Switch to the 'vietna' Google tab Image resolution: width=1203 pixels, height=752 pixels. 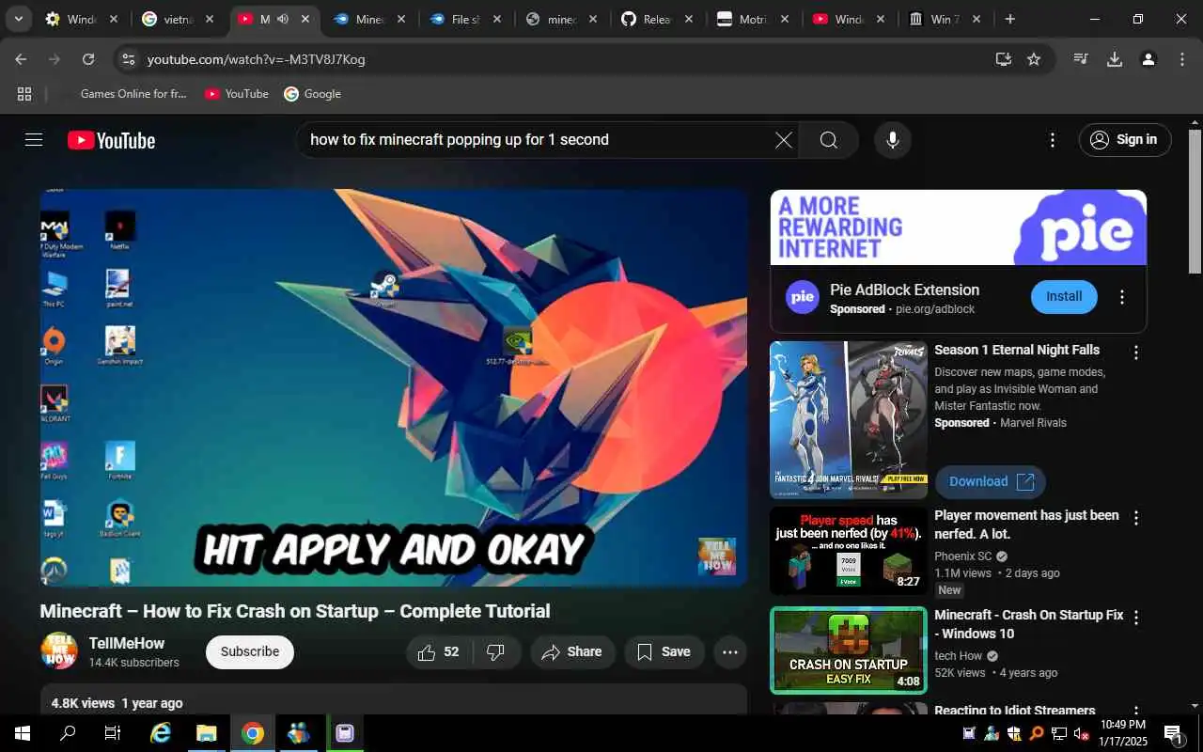tap(177, 19)
